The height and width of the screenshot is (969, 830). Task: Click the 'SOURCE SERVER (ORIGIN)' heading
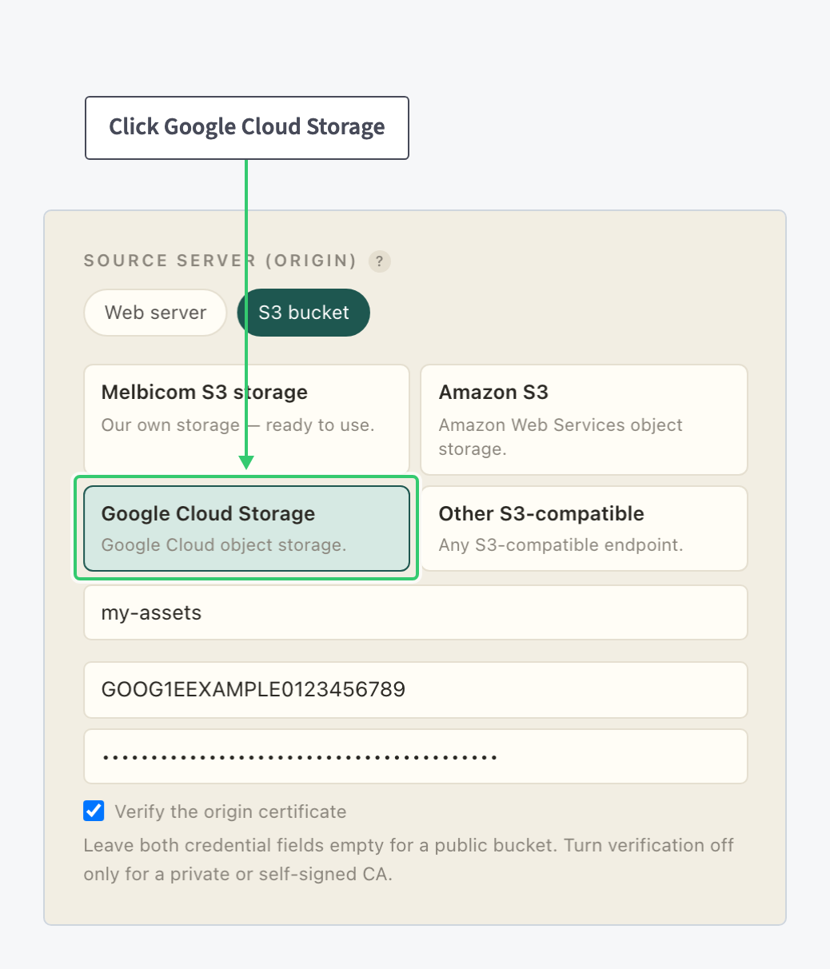coord(221,261)
